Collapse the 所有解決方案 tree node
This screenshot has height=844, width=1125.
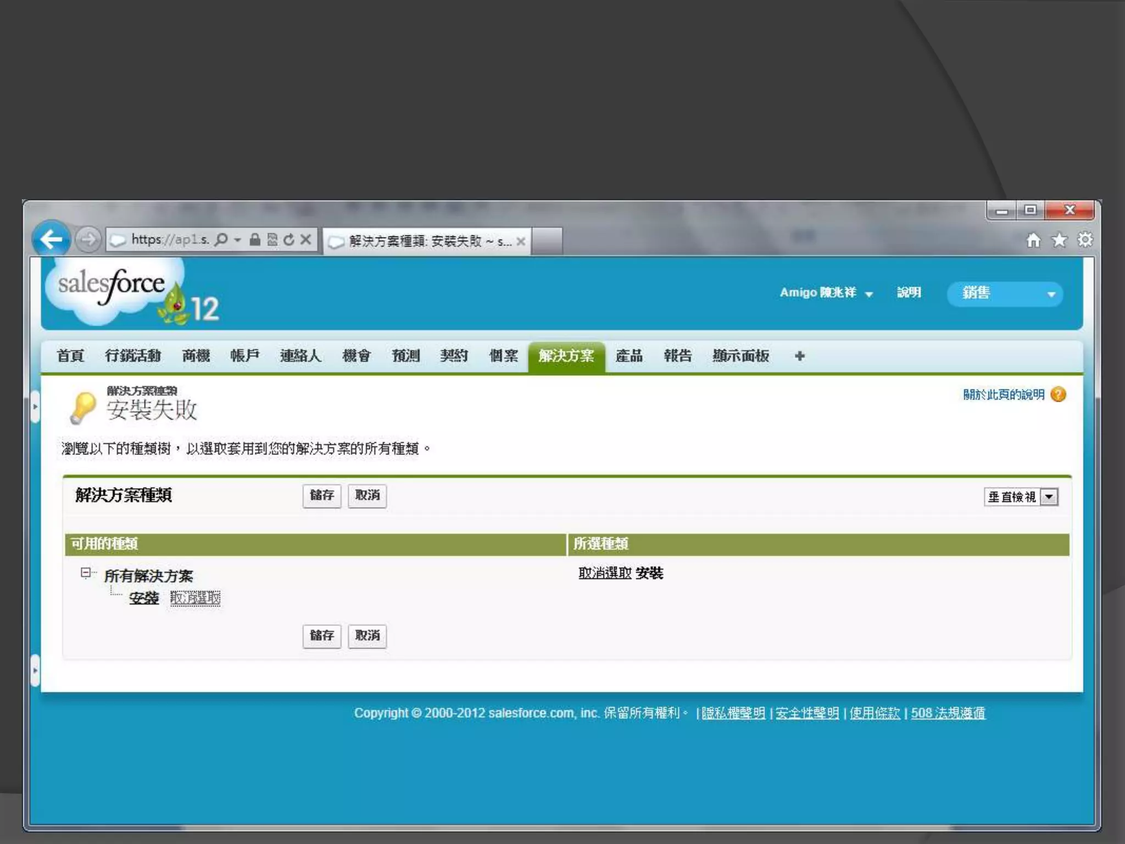click(x=86, y=573)
